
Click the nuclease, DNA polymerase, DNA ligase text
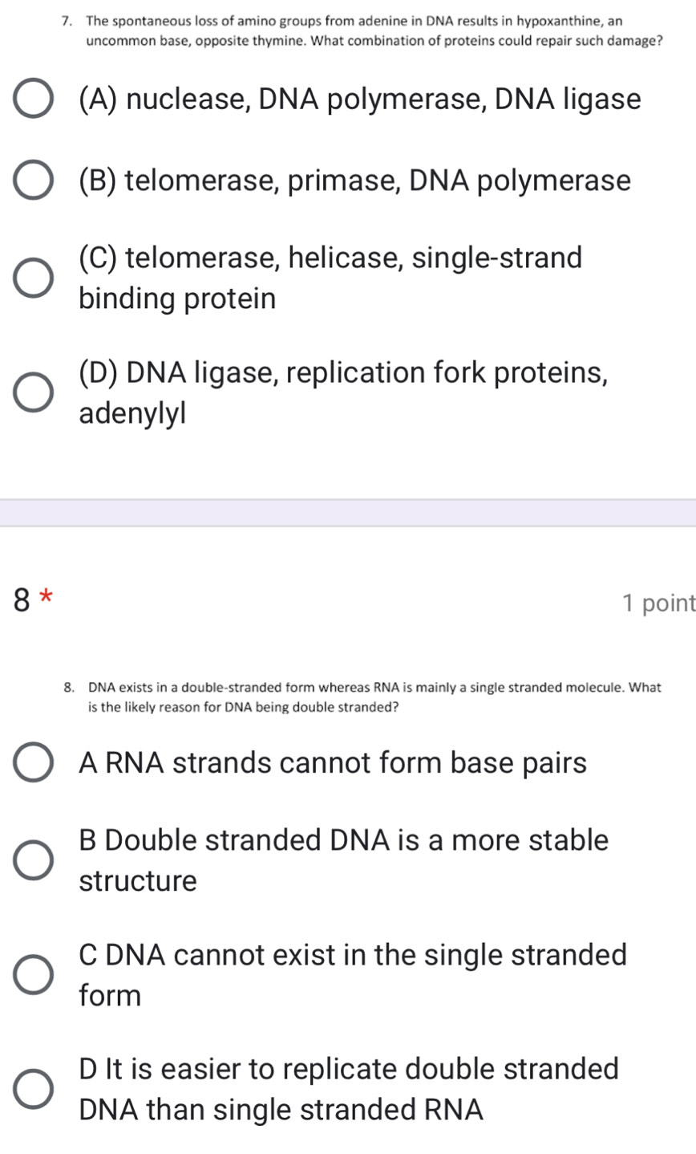click(x=359, y=98)
